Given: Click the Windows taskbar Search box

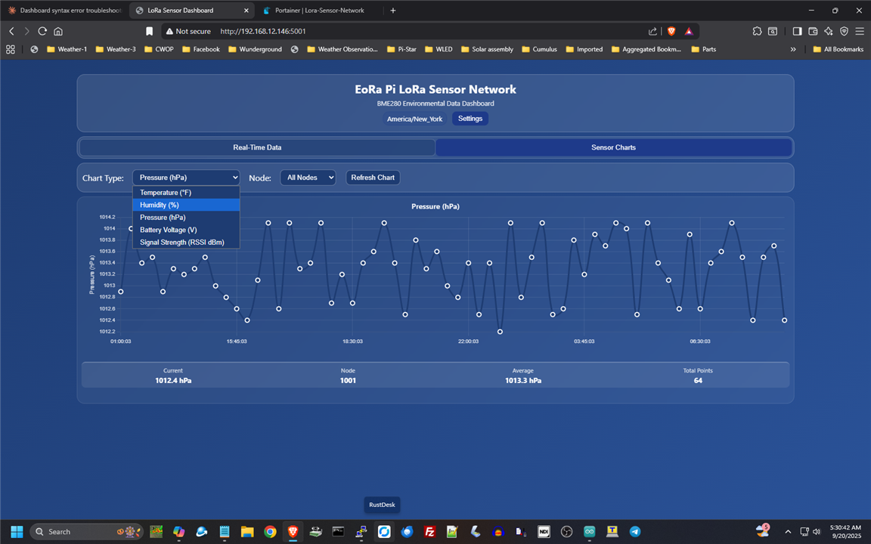Looking at the screenshot, I should click(86, 532).
